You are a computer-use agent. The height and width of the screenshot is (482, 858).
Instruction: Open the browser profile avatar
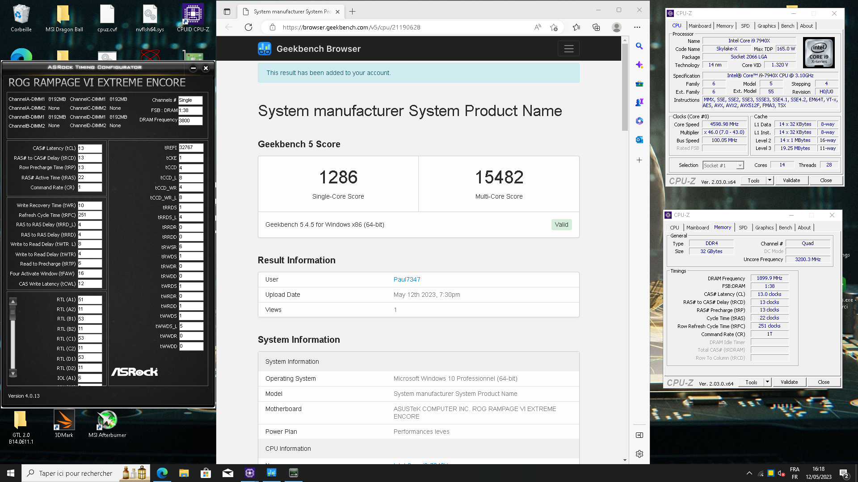tap(617, 27)
